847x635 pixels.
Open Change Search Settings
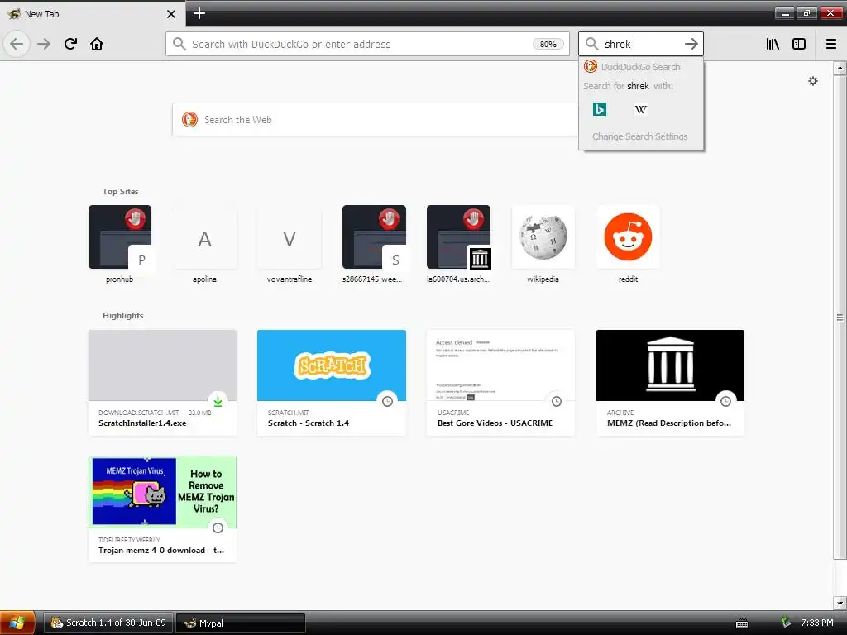click(x=640, y=136)
